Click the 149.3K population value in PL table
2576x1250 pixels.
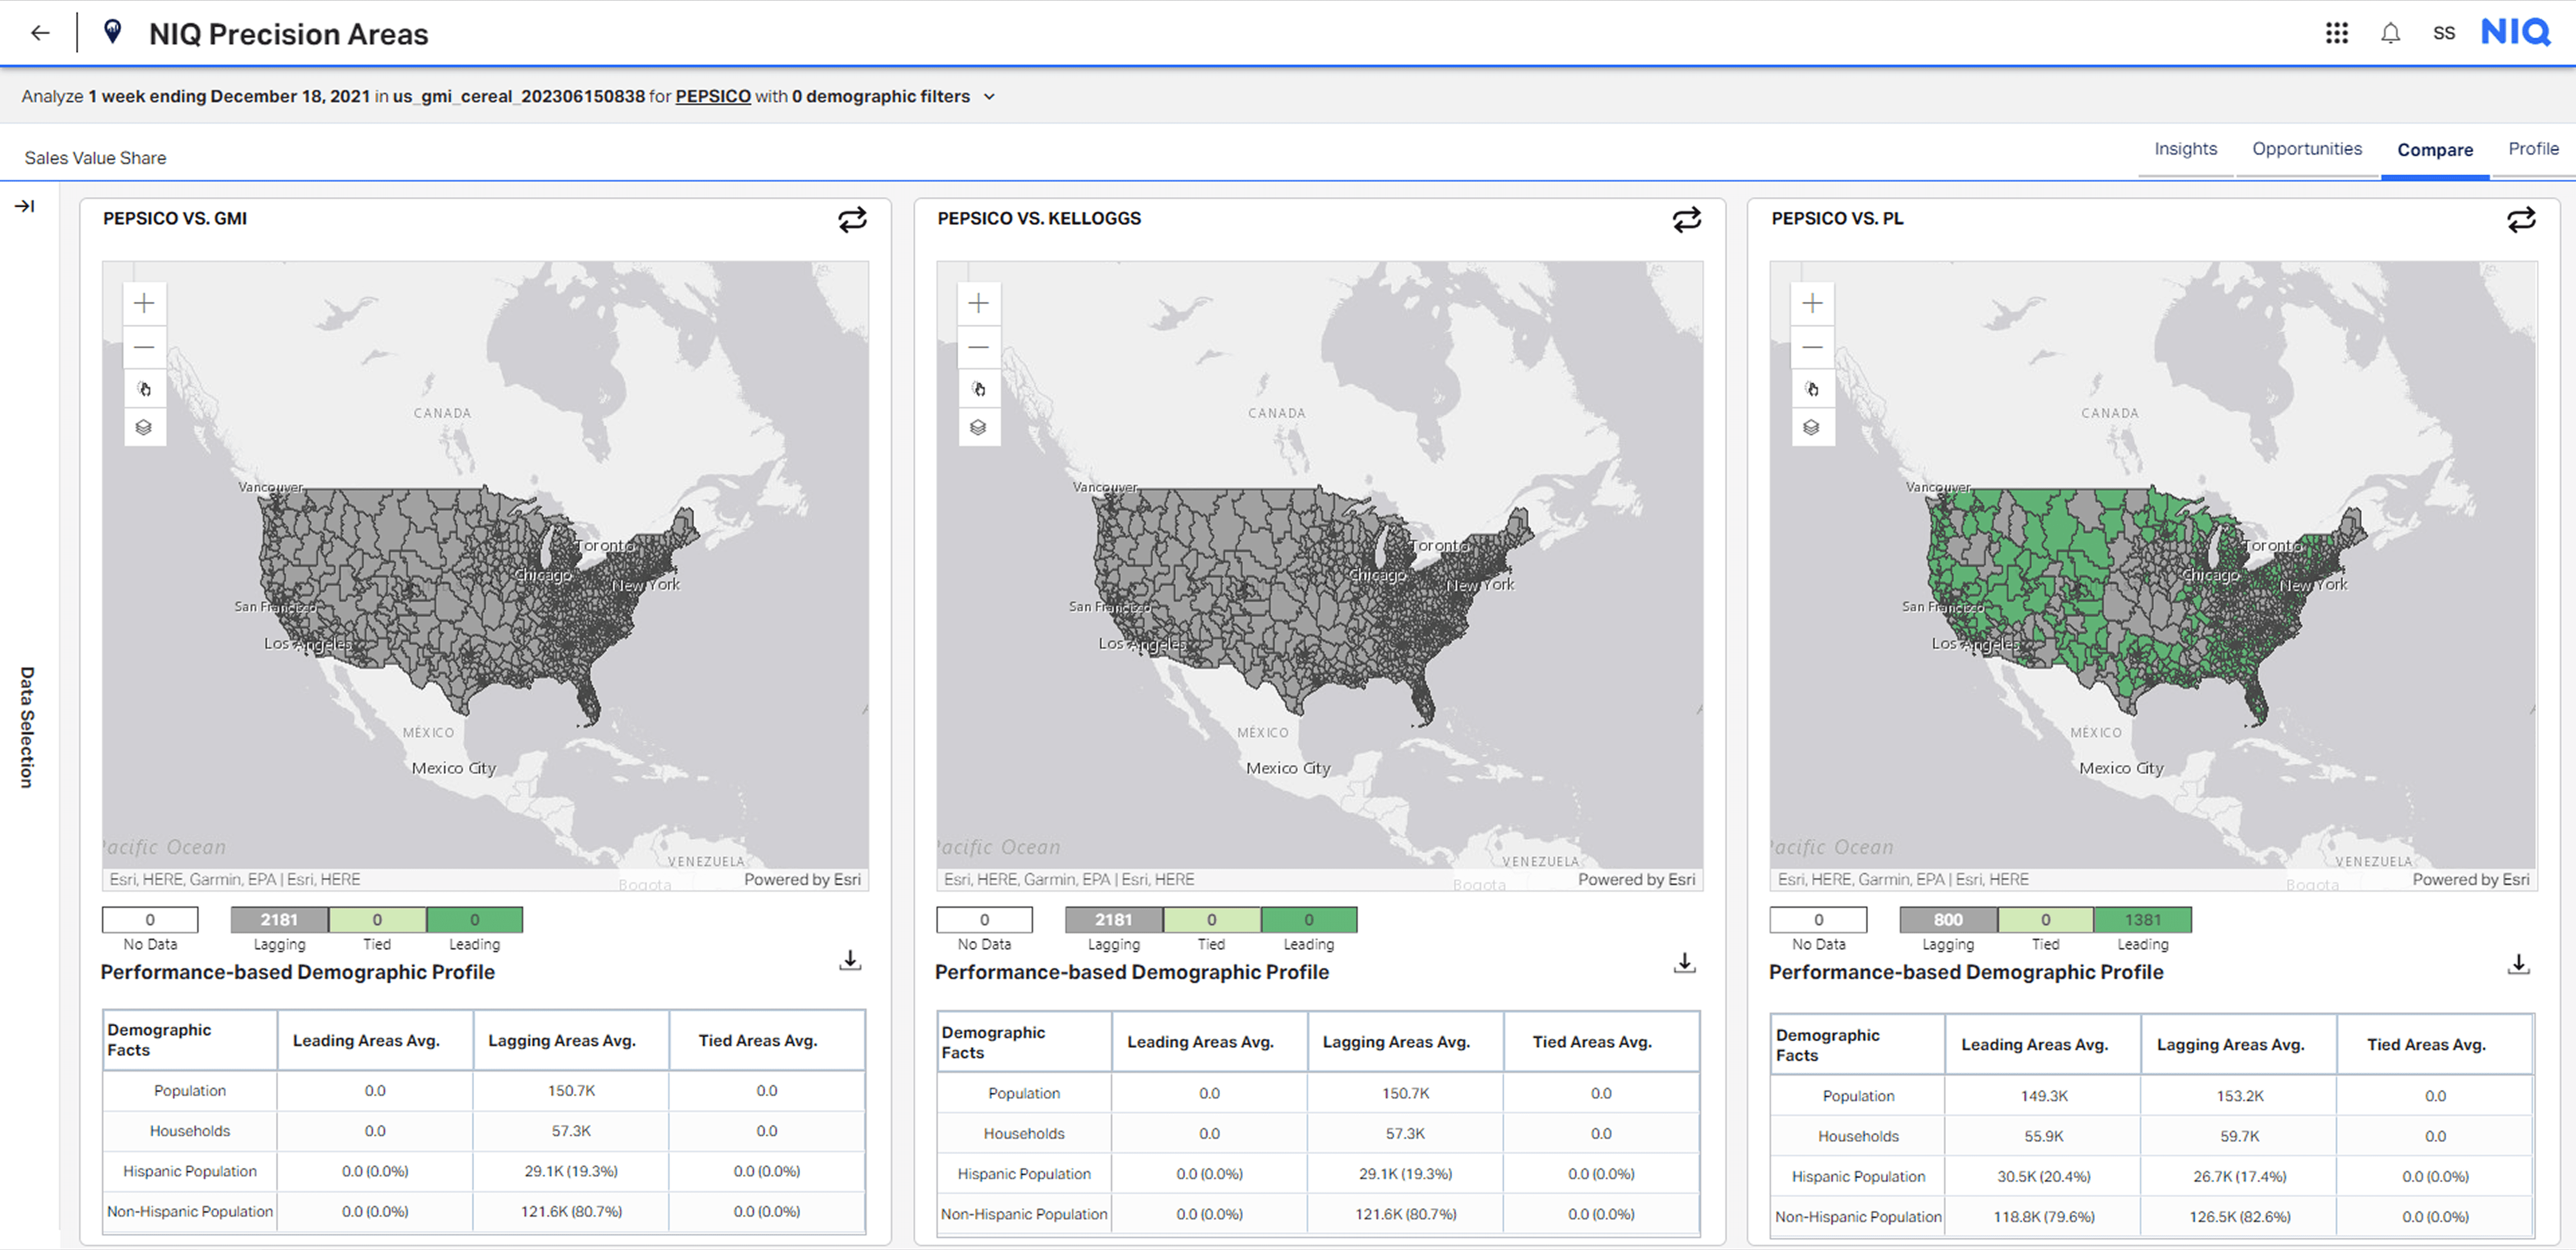point(2043,1096)
